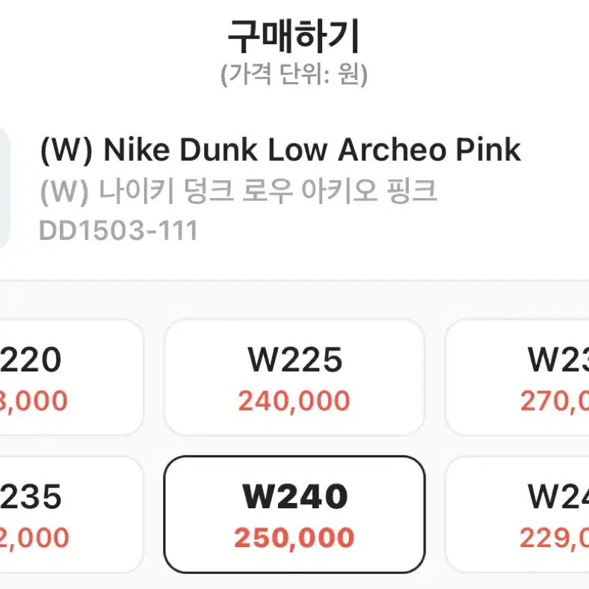Click the word 핑크 in the Korean name
Viewport: 589px width, 589px height.
pyautogui.click(x=412, y=191)
